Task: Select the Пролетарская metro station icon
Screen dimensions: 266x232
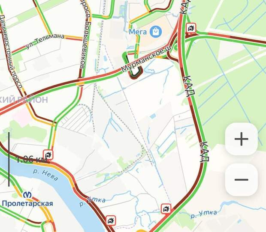Action: coord(27,195)
